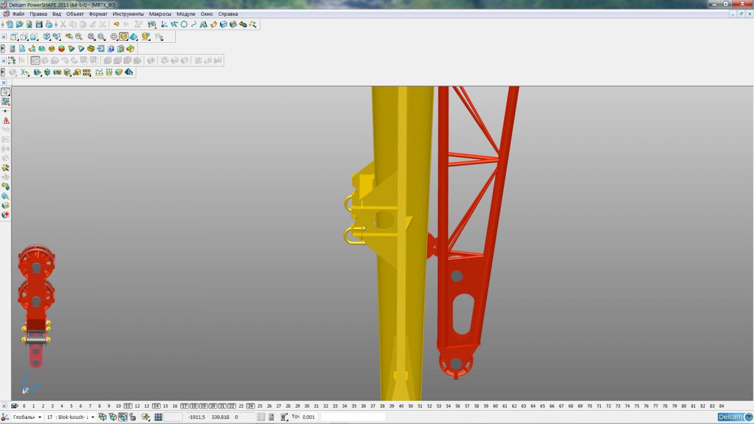
Task: Open the Инструменты menu
Action: click(x=128, y=14)
